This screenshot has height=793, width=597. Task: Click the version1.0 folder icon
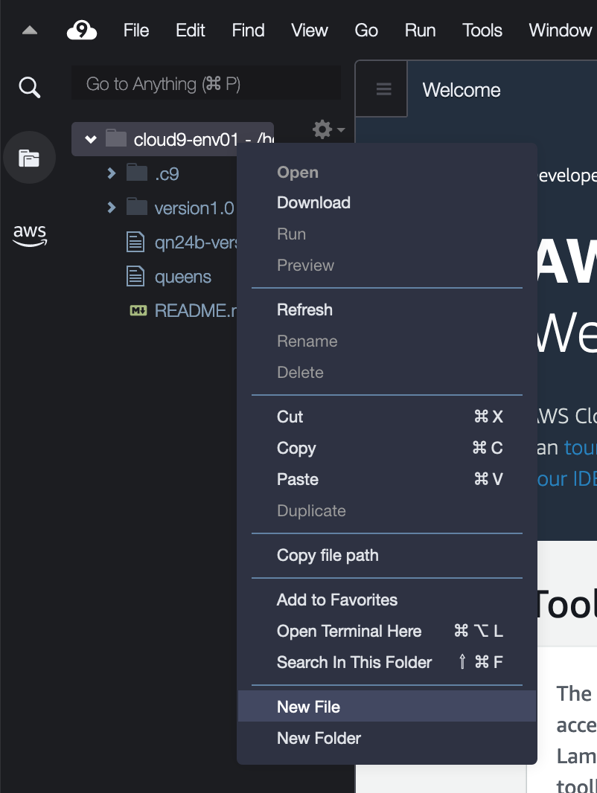137,207
